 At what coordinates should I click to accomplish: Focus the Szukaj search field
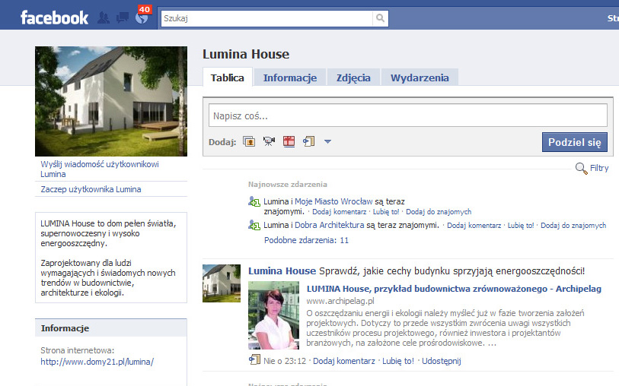click(x=267, y=18)
